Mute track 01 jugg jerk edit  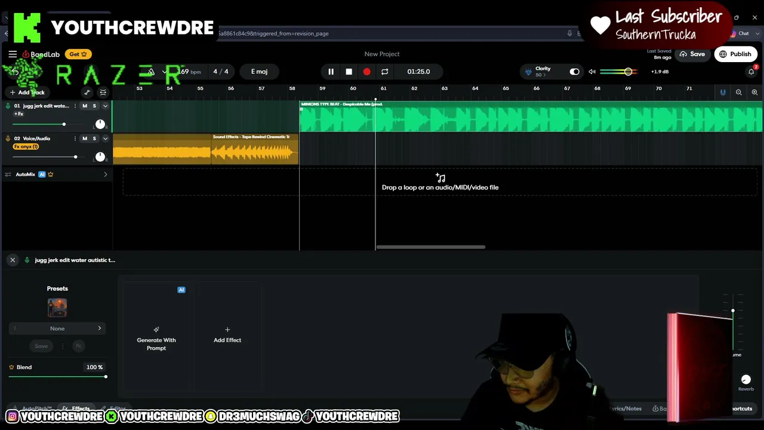85,106
